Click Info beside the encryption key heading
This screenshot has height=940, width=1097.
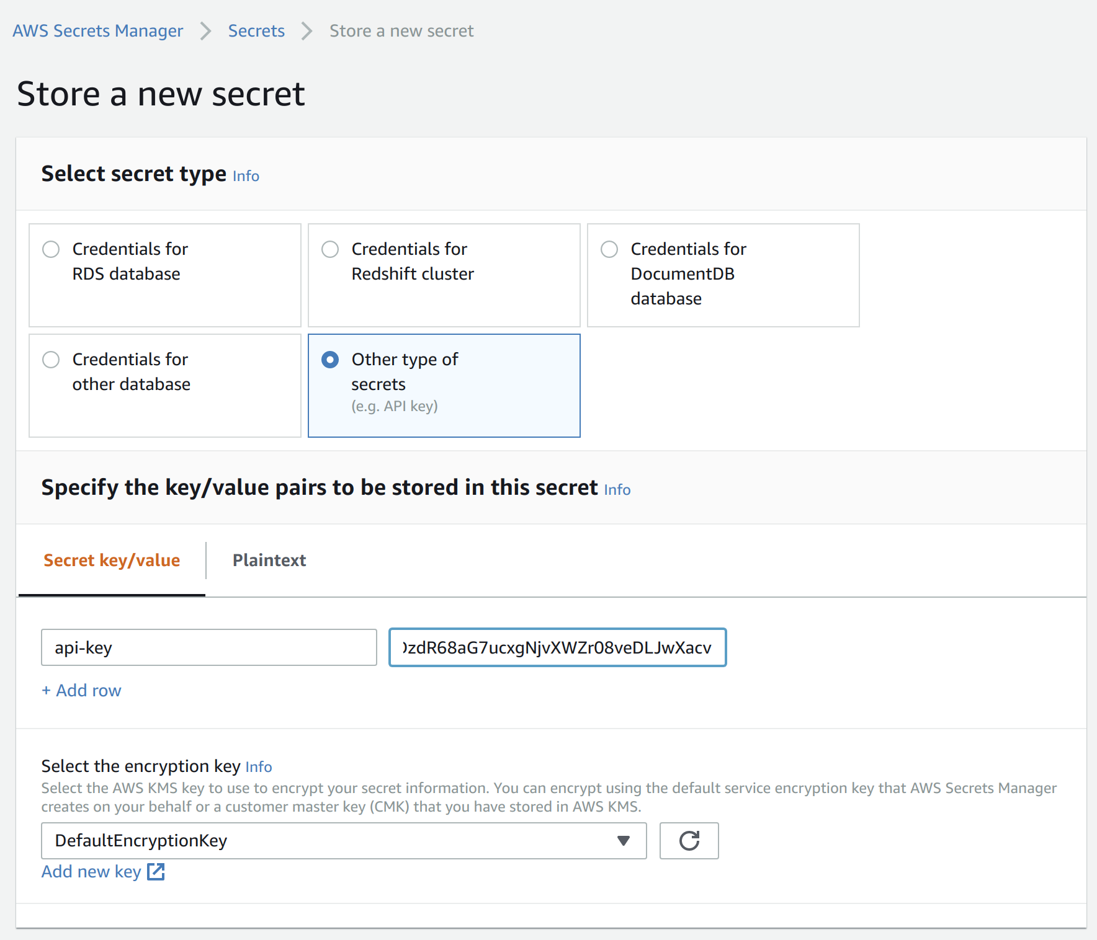click(x=259, y=766)
